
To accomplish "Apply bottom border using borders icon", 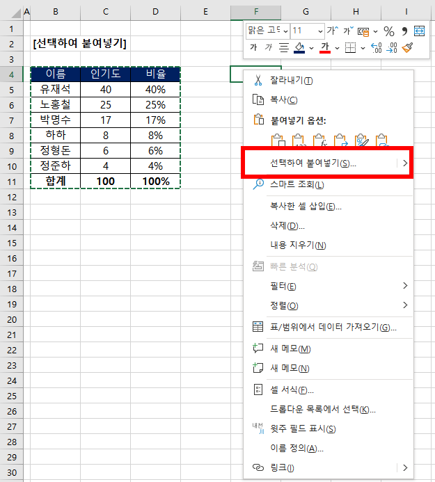I will (x=350, y=48).
